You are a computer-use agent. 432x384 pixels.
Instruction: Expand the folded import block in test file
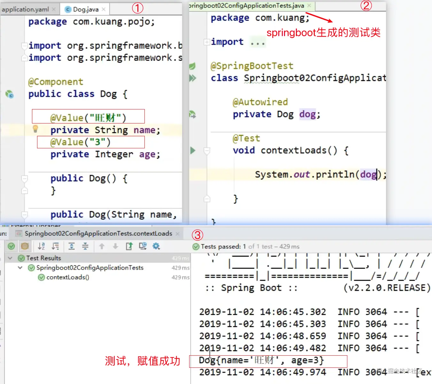[207, 42]
